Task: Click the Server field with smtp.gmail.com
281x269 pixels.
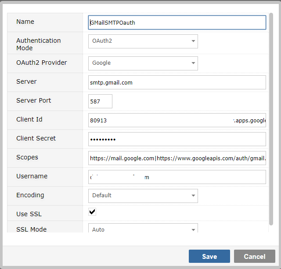Action: 177,82
